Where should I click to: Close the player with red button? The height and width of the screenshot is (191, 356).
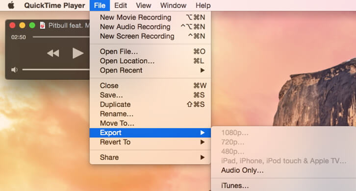[x=12, y=25]
